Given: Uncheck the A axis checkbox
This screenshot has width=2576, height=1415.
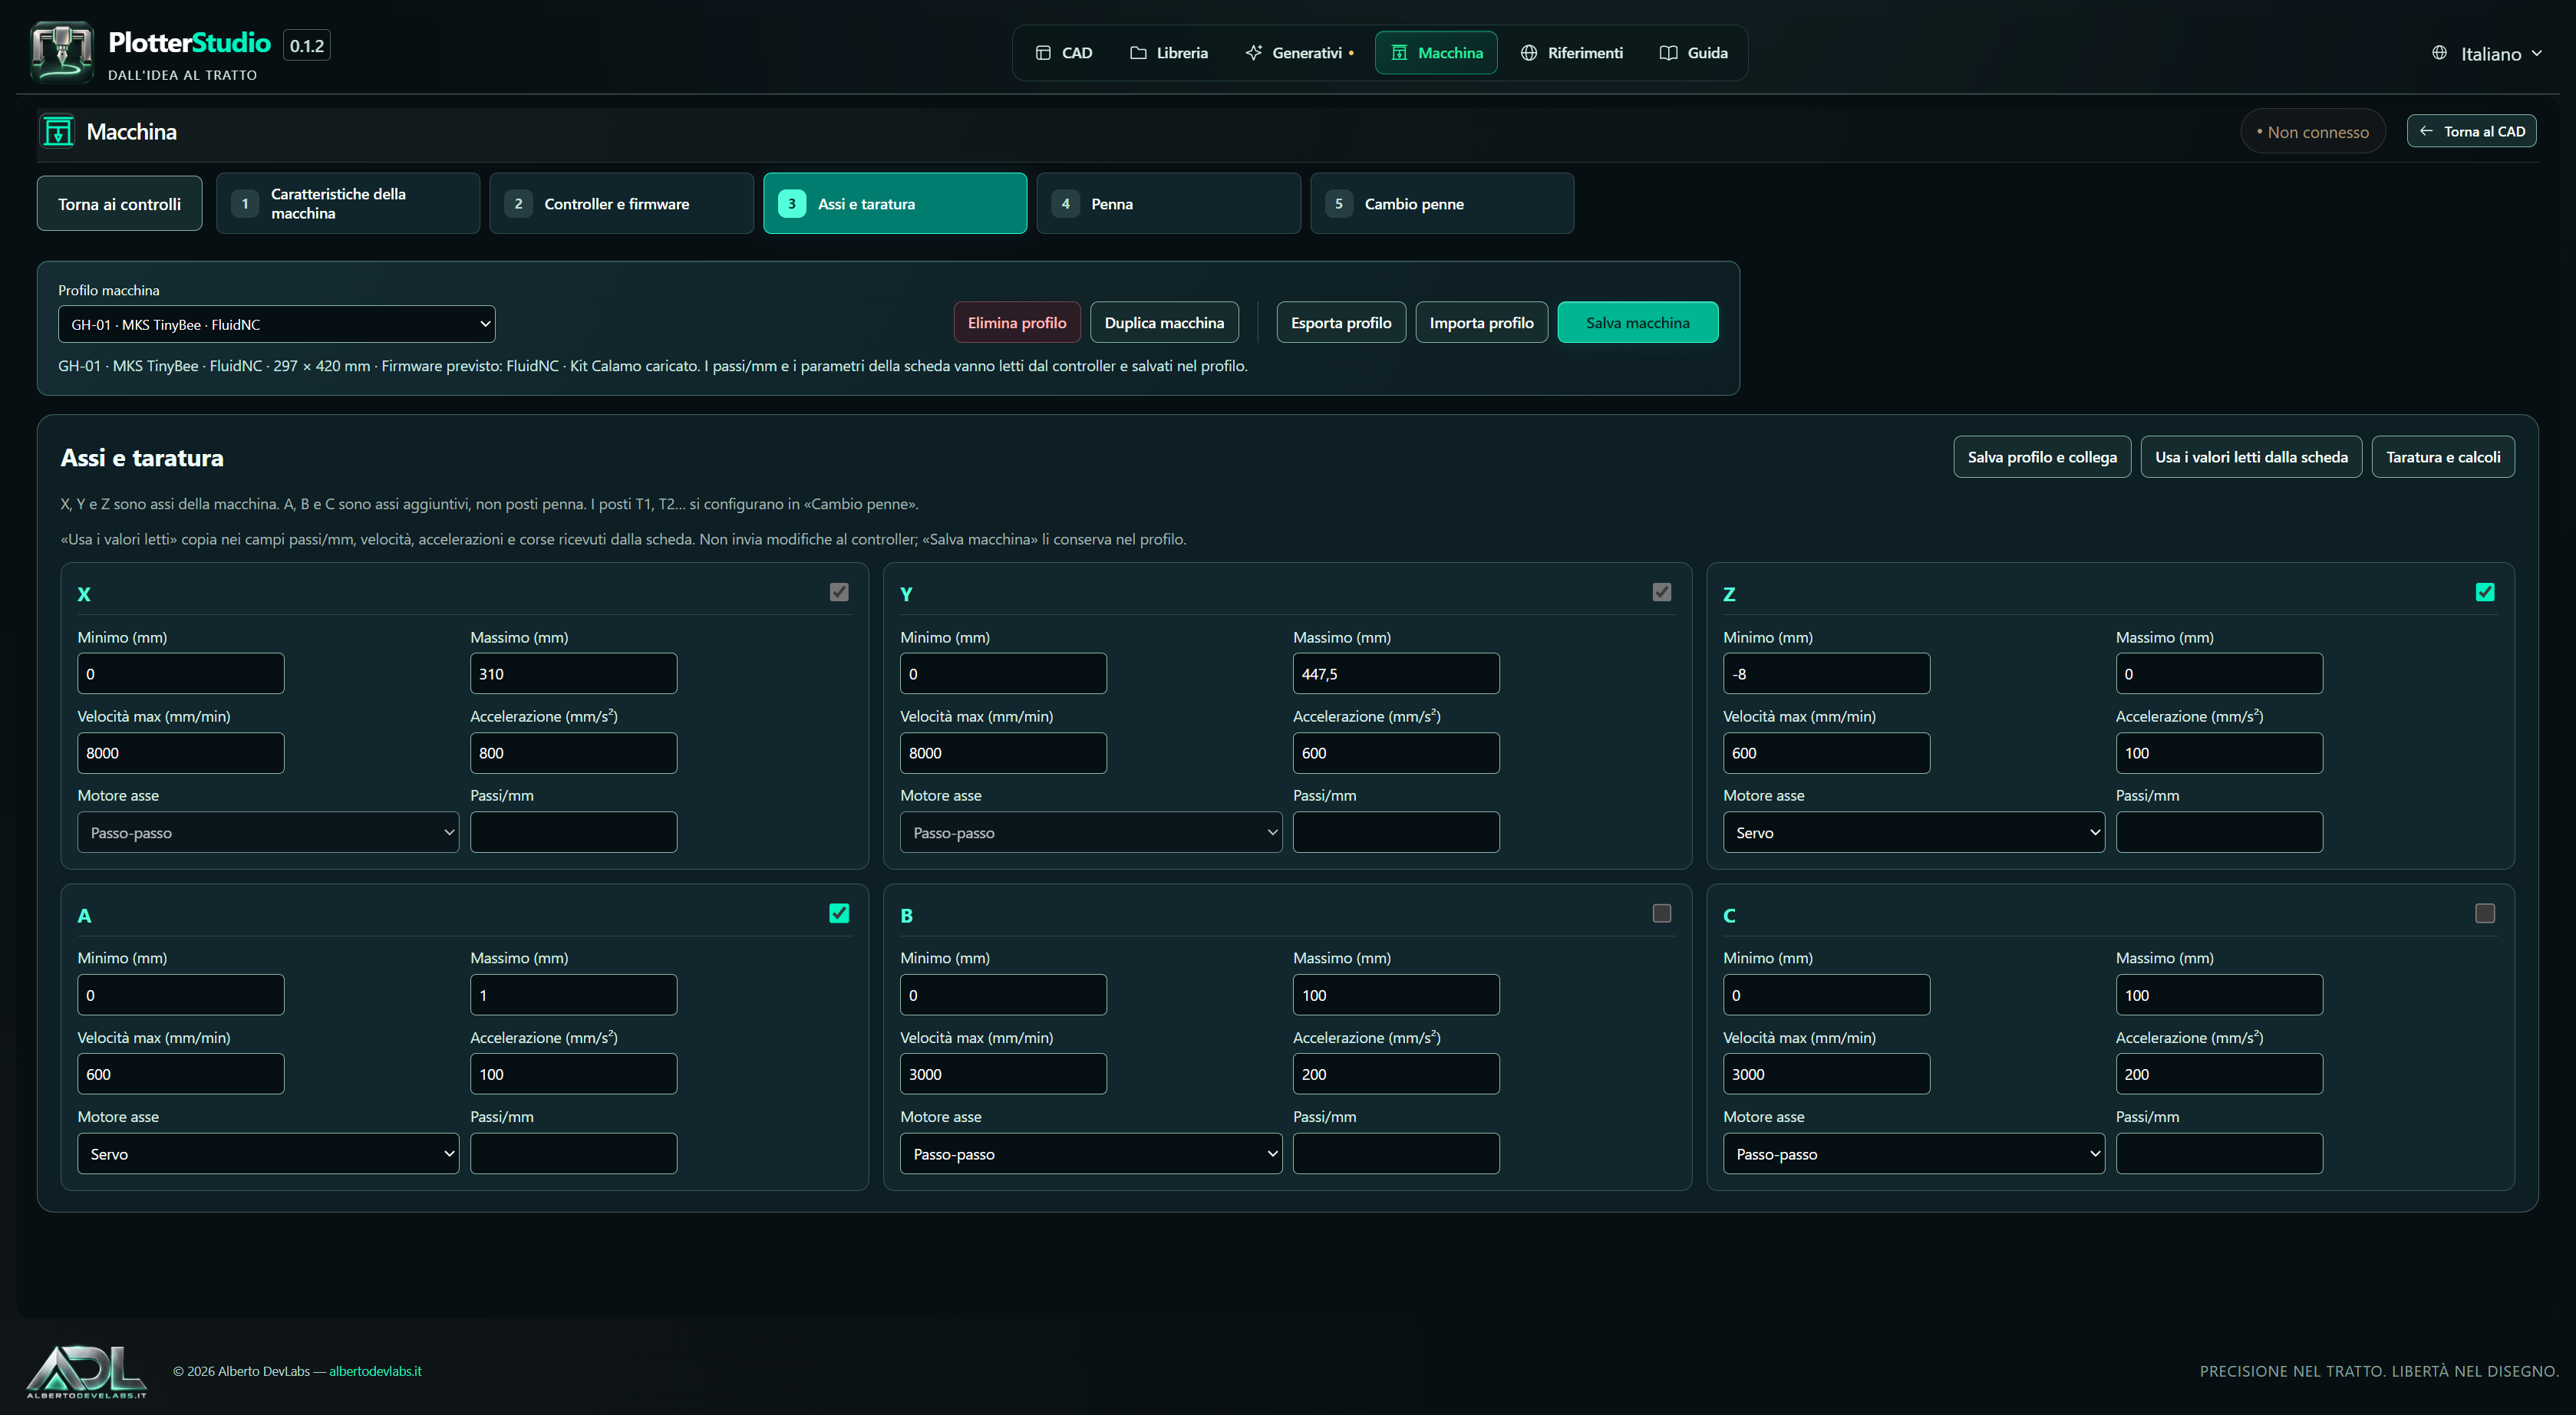Looking at the screenshot, I should tap(839, 913).
